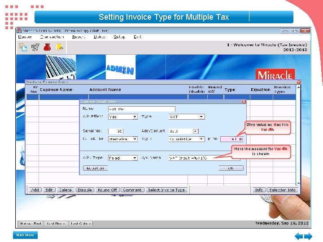Click the Expense Name column header
This screenshot has height=242, width=323.
click(56, 90)
